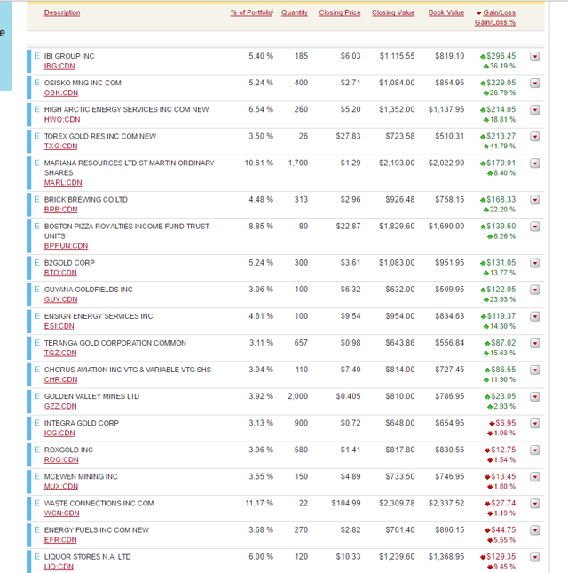Viewport: 568px width, 573px height.
Task: Select the 10.61 % portfolio value
Action: pyautogui.click(x=259, y=163)
